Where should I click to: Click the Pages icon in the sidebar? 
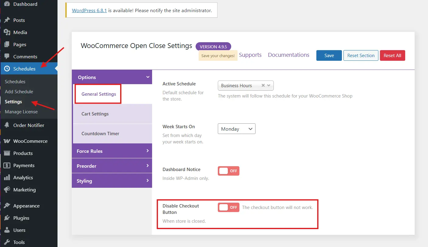pos(7,45)
